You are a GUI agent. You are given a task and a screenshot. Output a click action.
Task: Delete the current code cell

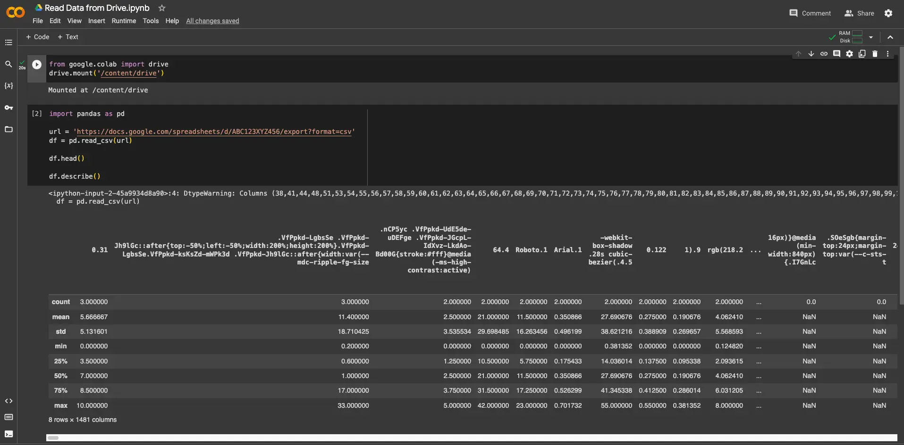[875, 54]
